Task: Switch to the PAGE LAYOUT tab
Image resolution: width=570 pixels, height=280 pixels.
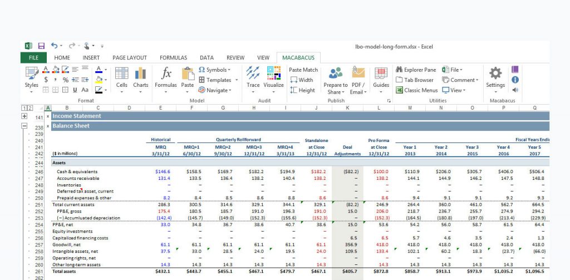Action: click(129, 57)
